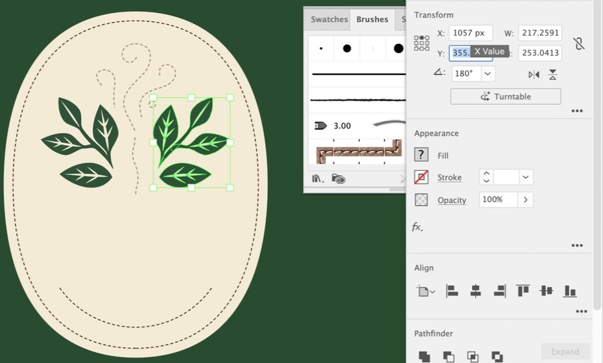Click the disabled Expand button
This screenshot has height=363, width=603.
click(565, 352)
